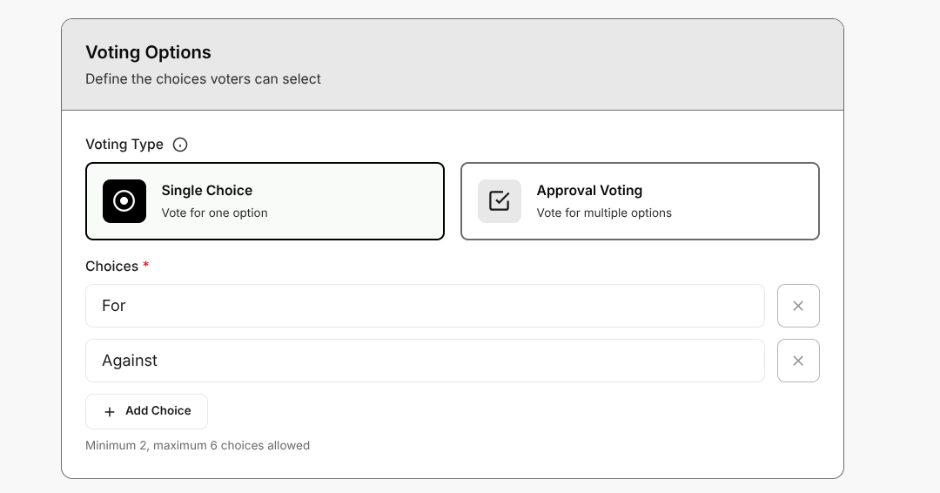The width and height of the screenshot is (940, 493).
Task: Click "Define the choices voters can select" subtitle
Action: pos(203,79)
